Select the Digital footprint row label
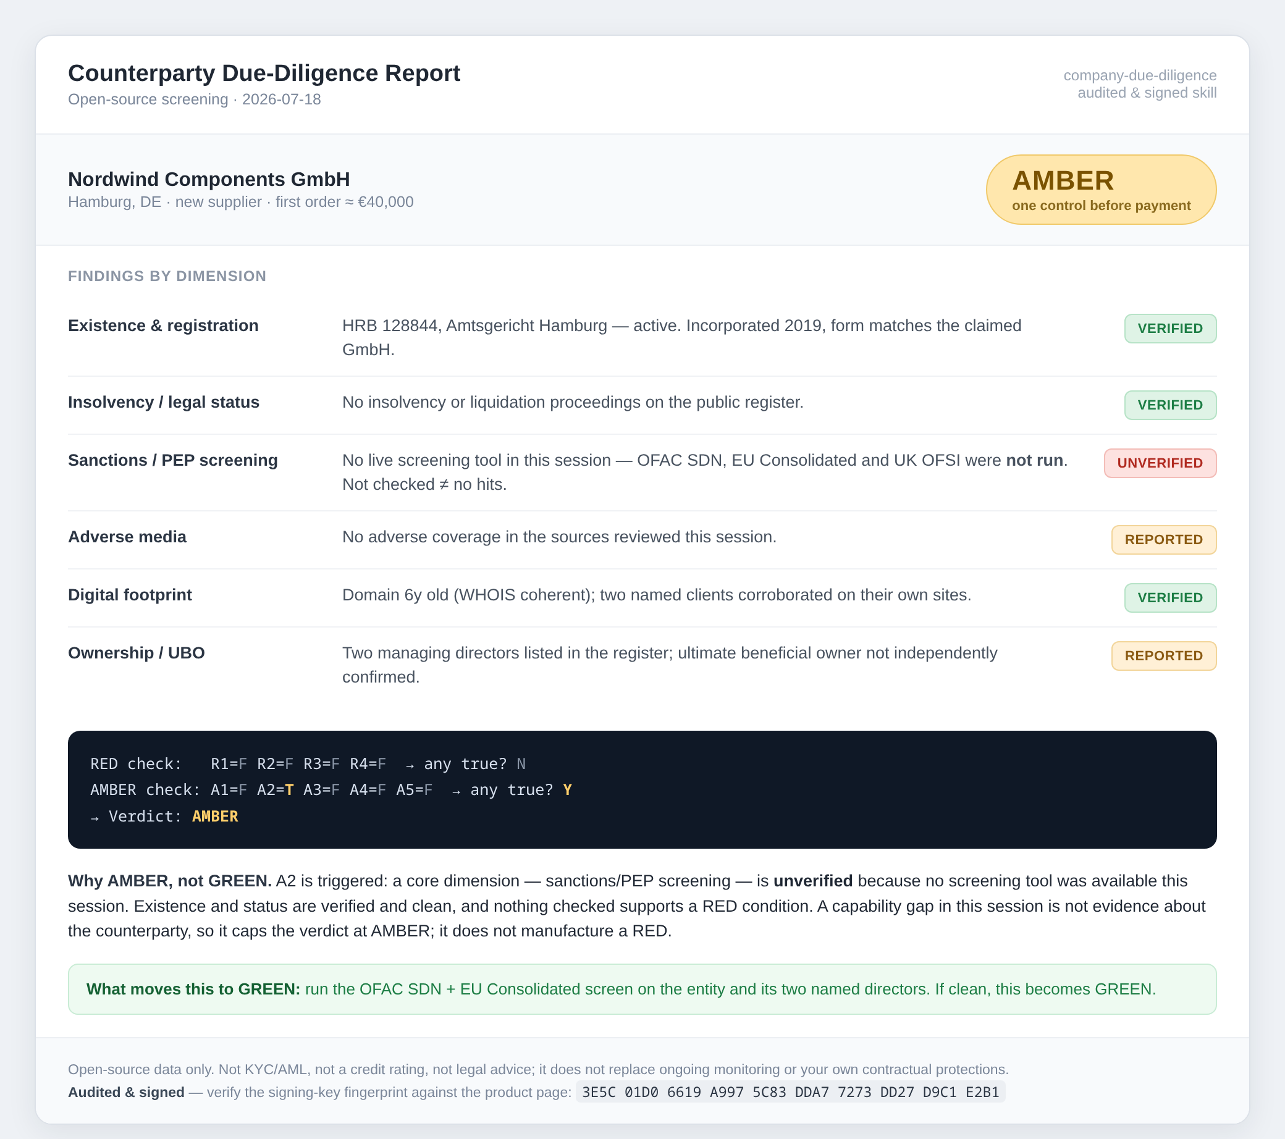This screenshot has height=1139, width=1285. click(130, 595)
